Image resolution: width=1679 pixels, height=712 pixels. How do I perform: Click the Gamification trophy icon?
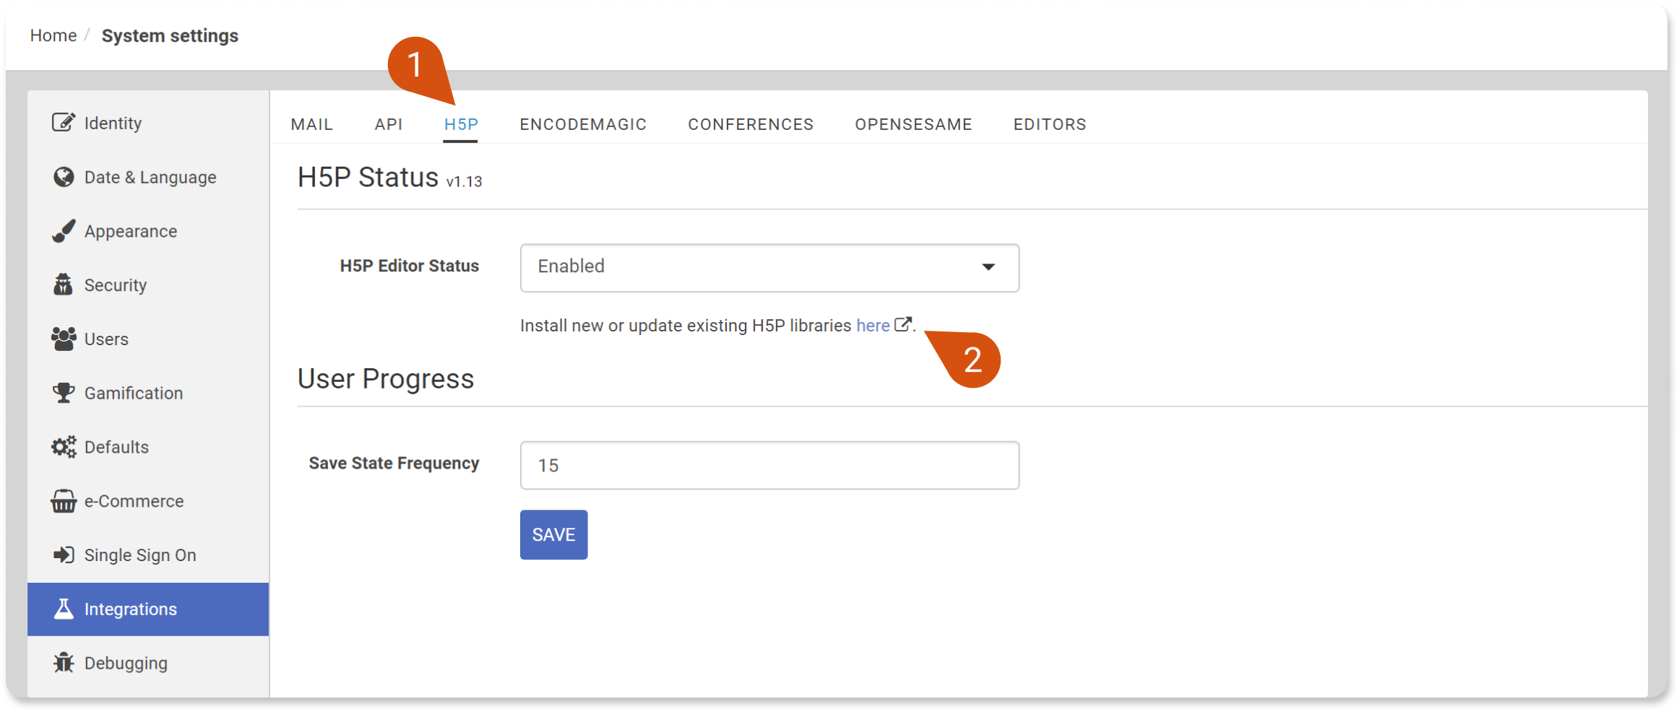[63, 393]
